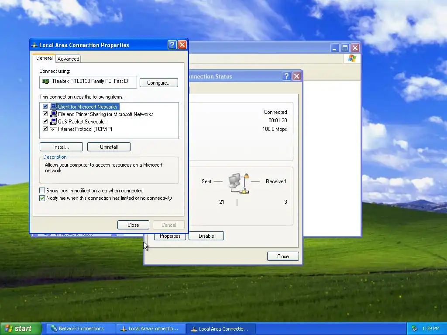Uncheck Client for Microsoft Networks checkbox
Viewport: 447px width, 335px height.
[45, 106]
